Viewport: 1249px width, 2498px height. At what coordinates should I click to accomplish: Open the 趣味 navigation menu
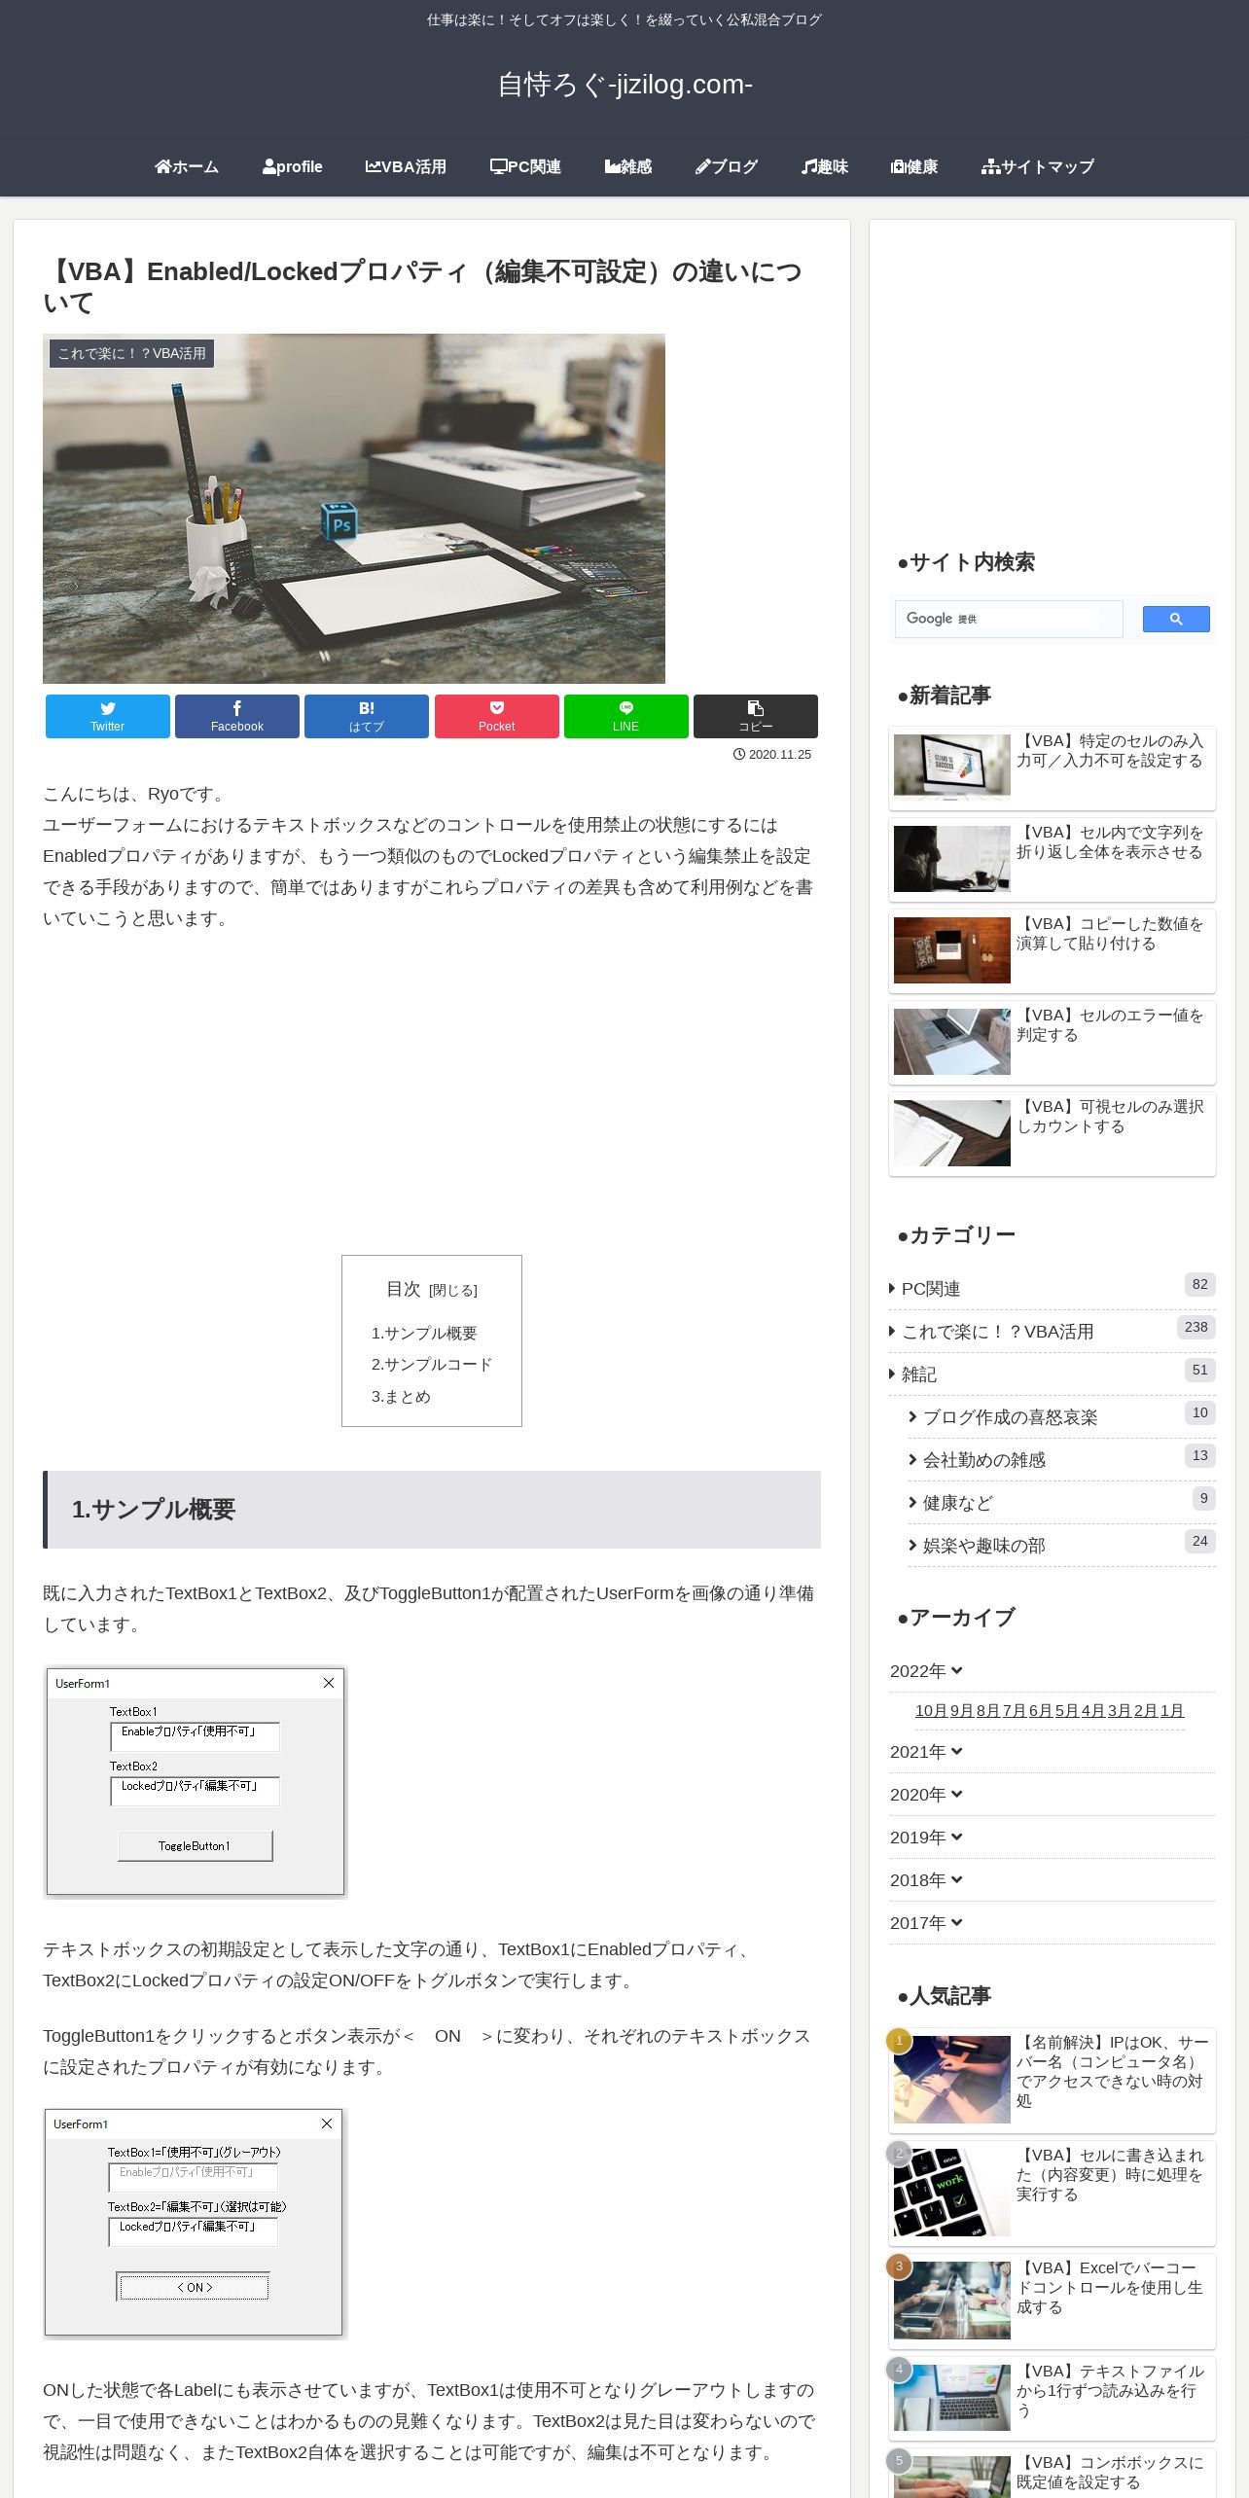coord(825,166)
